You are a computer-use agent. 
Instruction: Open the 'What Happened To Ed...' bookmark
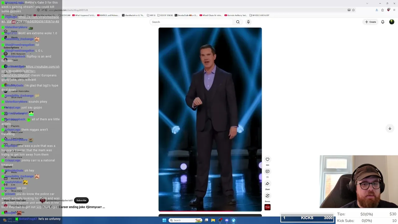[84, 15]
